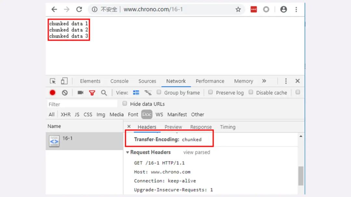This screenshot has height=197, width=351.
Task: Enable Preserve log
Action: (210, 92)
